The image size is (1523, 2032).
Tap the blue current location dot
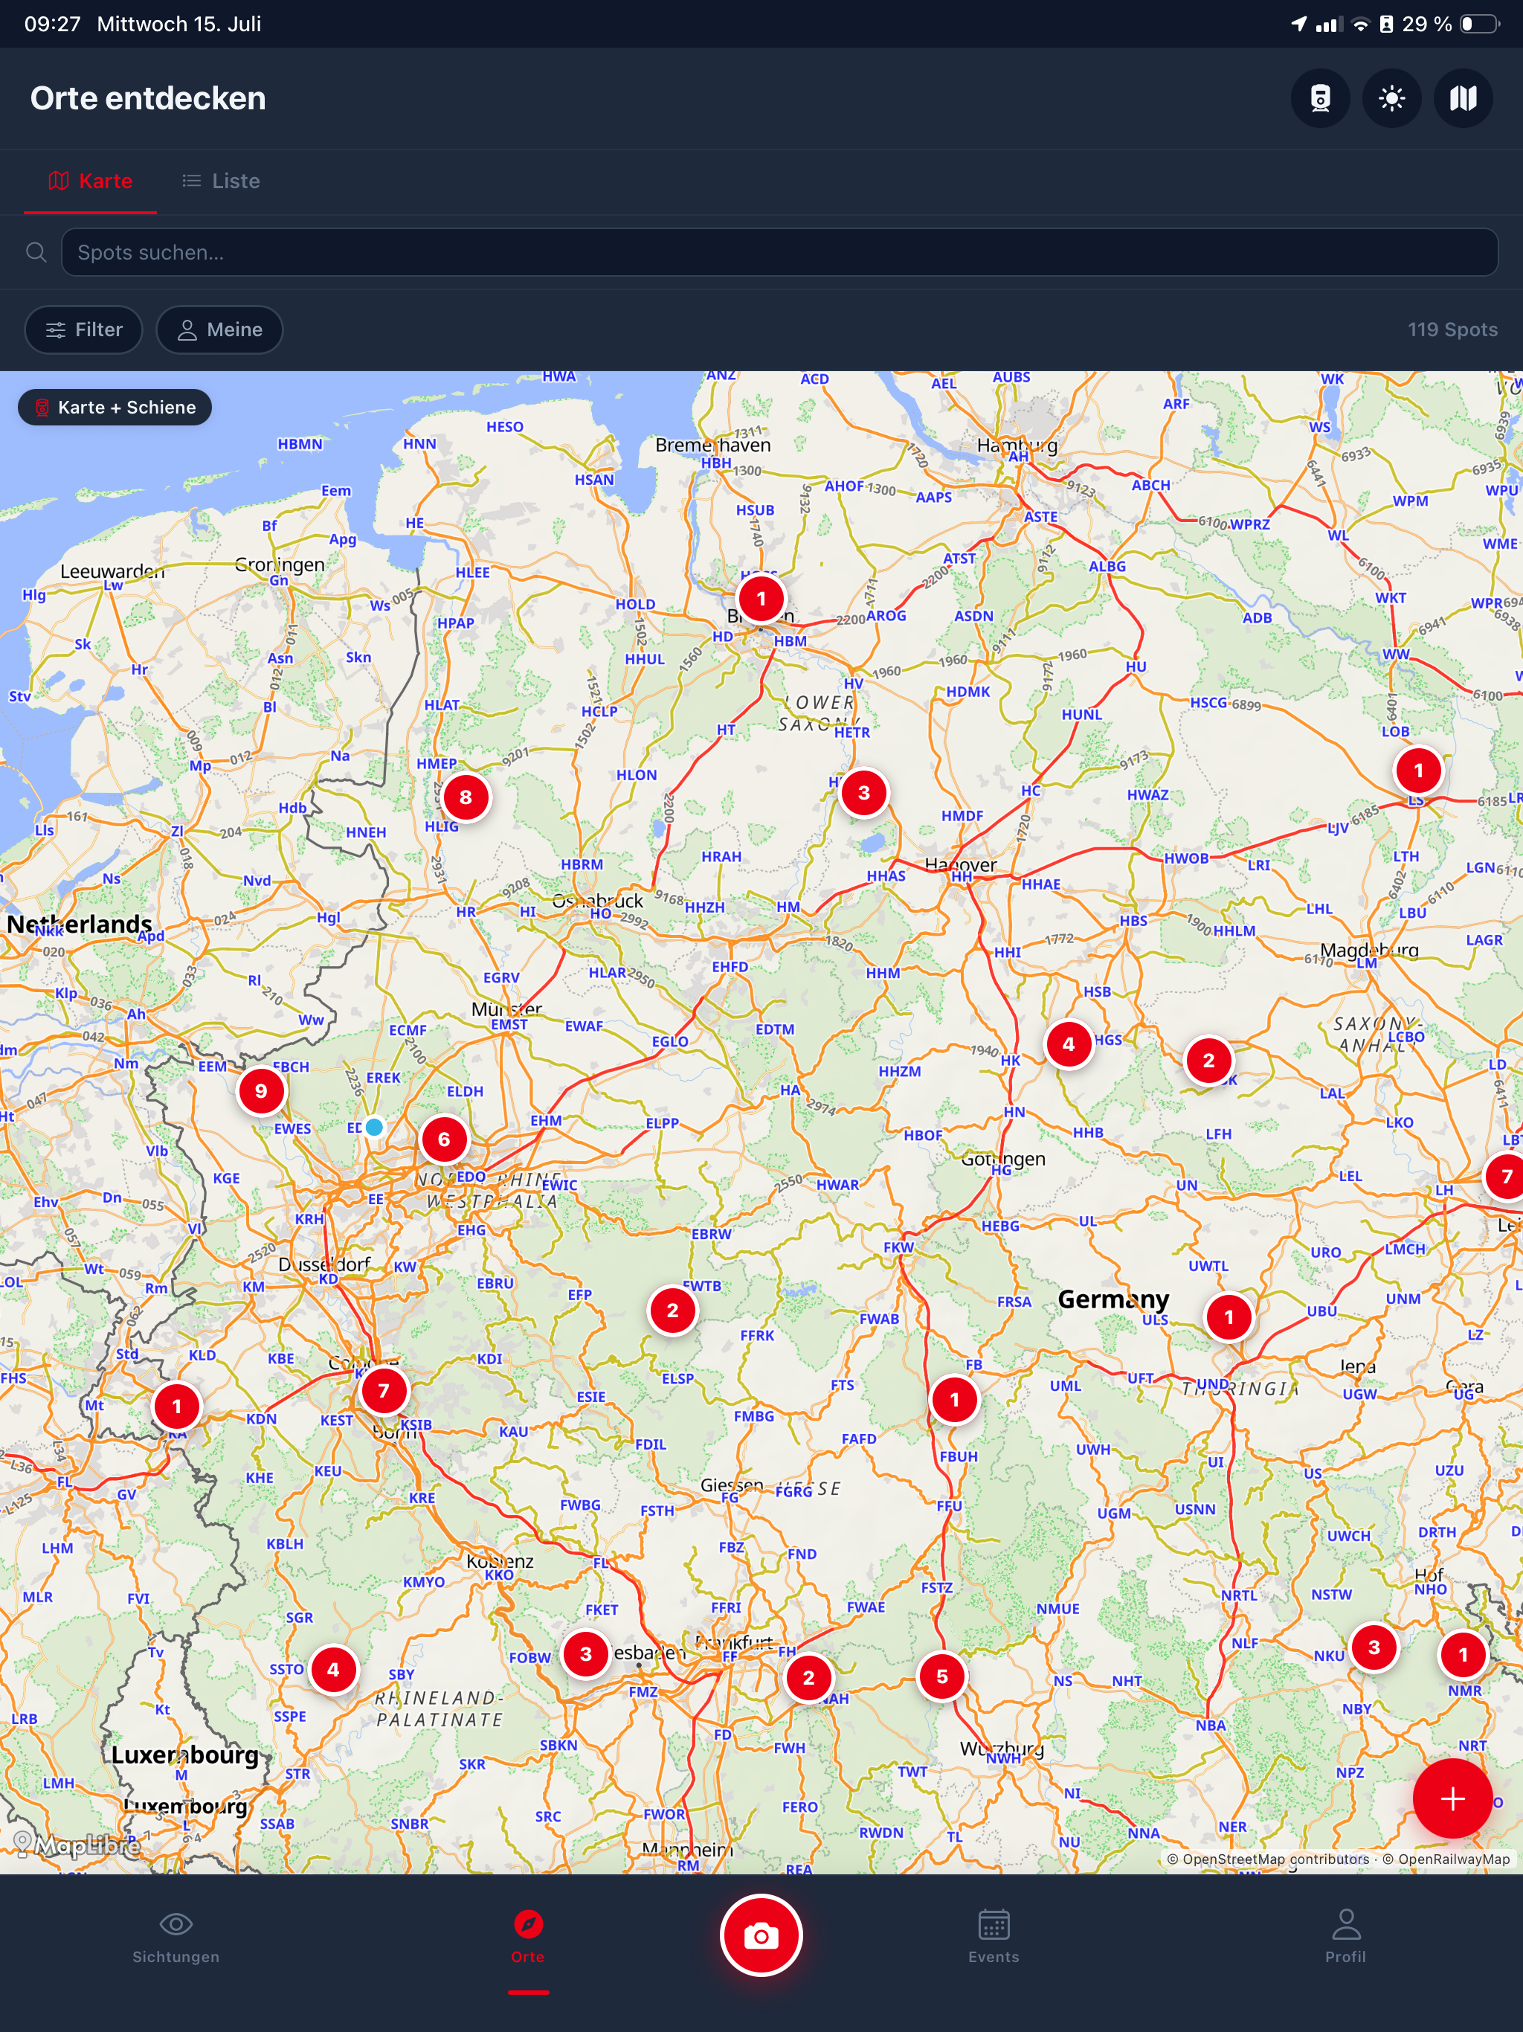coord(374,1126)
